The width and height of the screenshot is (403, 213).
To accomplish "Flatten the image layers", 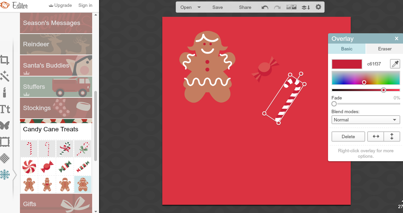I will [305, 7].
